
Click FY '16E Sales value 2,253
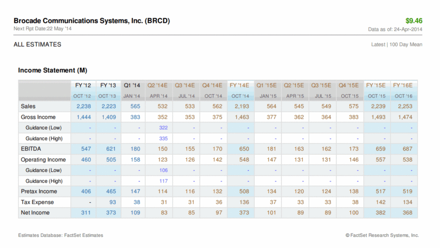pos(405,106)
